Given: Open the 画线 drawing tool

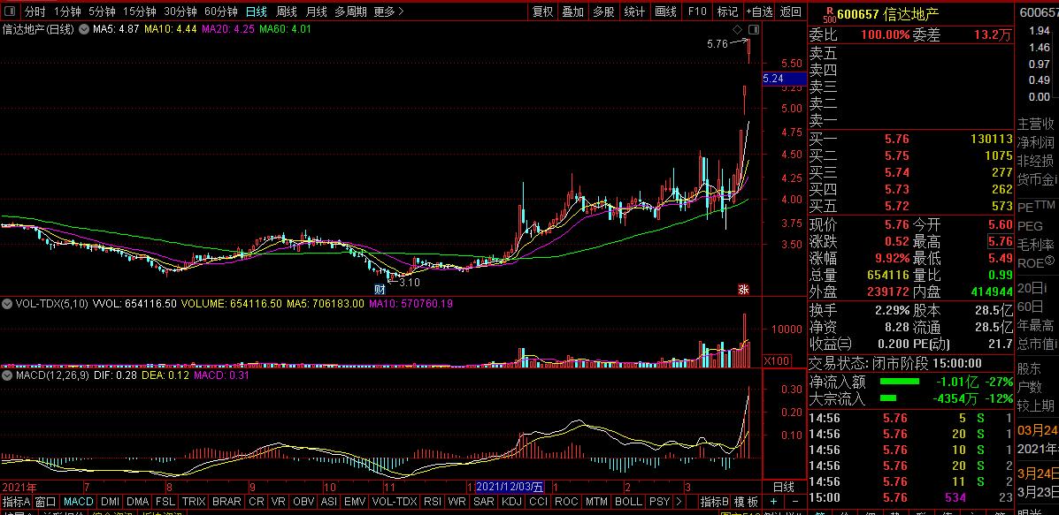Looking at the screenshot, I should point(665,11).
